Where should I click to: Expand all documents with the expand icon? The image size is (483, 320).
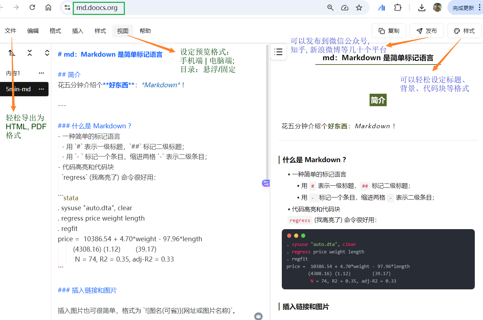47,52
